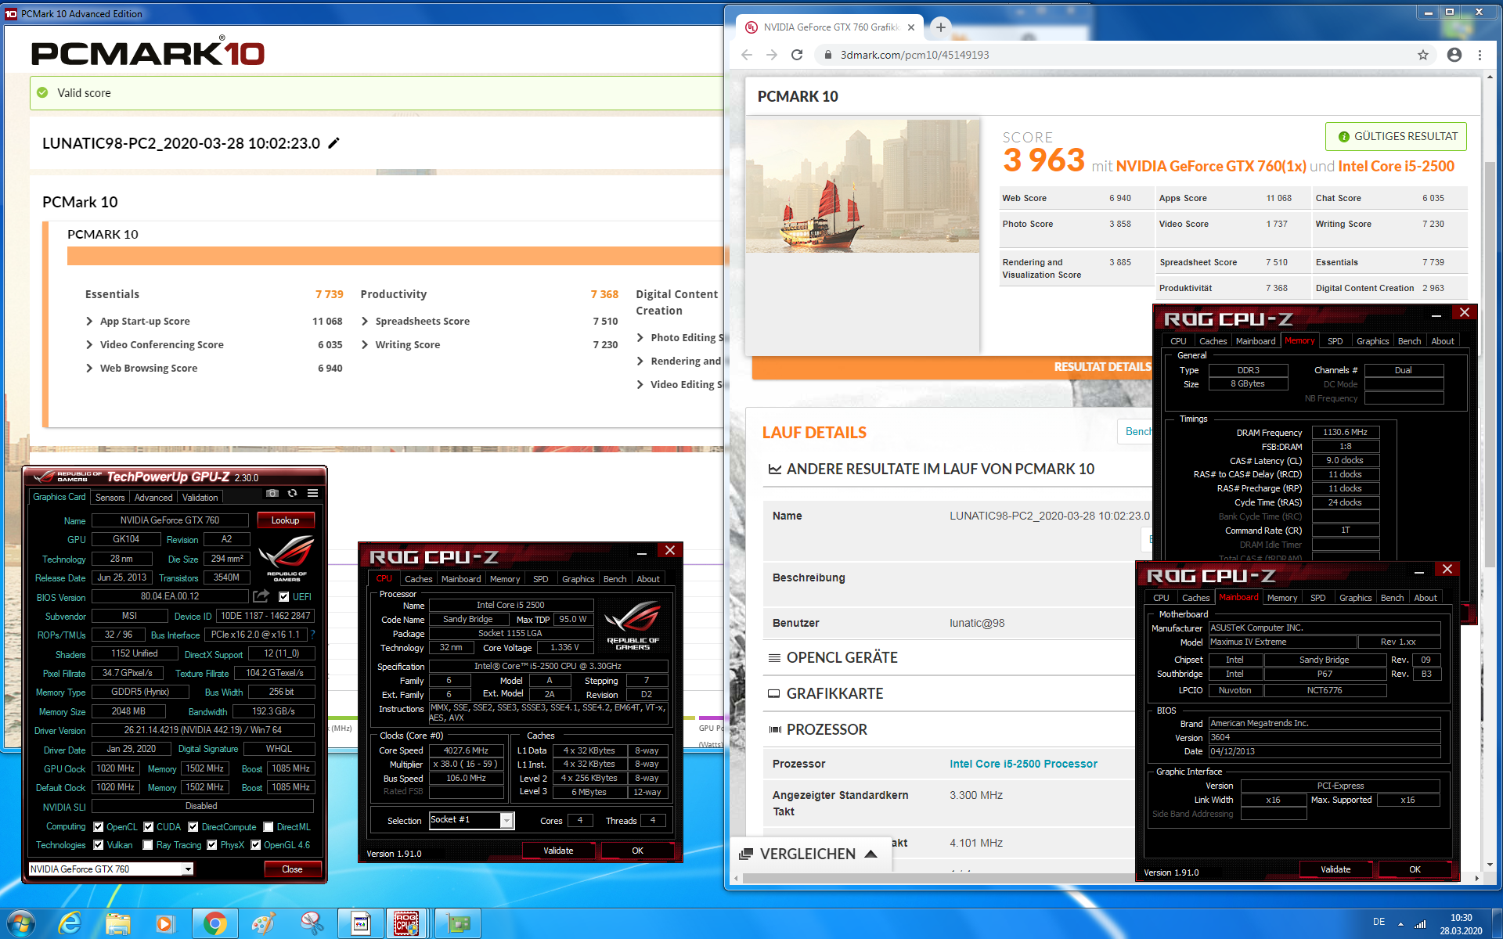Screen dimensions: 1503x939
Task: Launch Internet Explorer from taskbar
Action: pos(70,924)
